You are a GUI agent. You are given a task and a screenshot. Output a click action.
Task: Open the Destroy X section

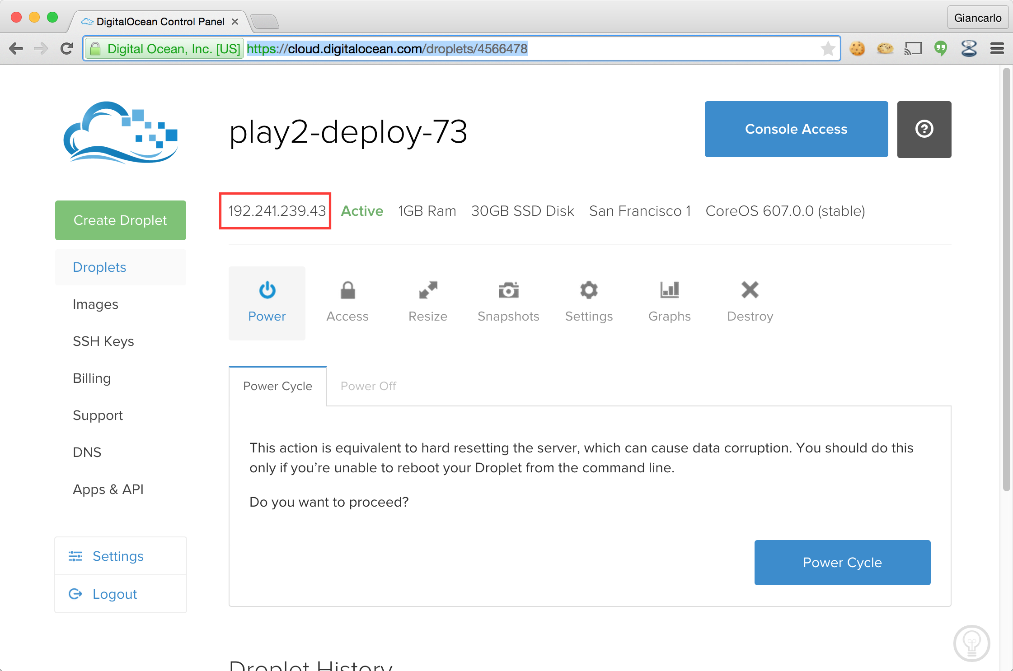pyautogui.click(x=750, y=303)
